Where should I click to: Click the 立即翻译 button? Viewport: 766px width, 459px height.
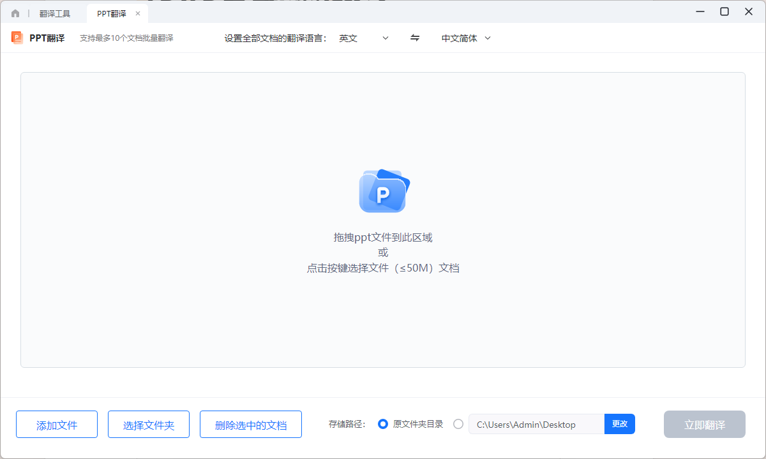[705, 425]
